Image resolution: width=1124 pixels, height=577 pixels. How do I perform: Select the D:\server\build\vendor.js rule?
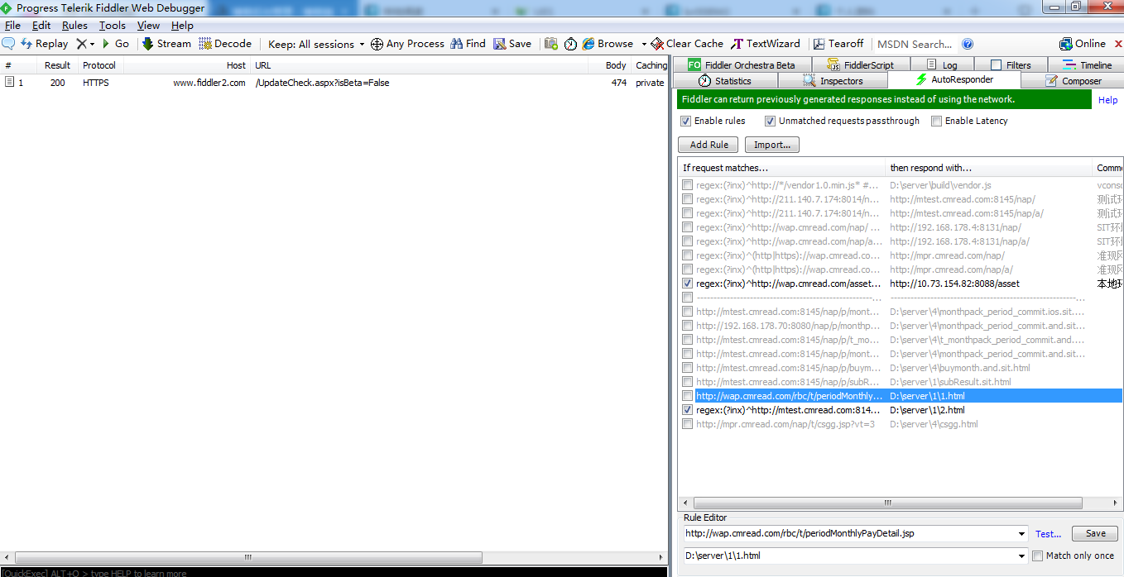(x=901, y=185)
